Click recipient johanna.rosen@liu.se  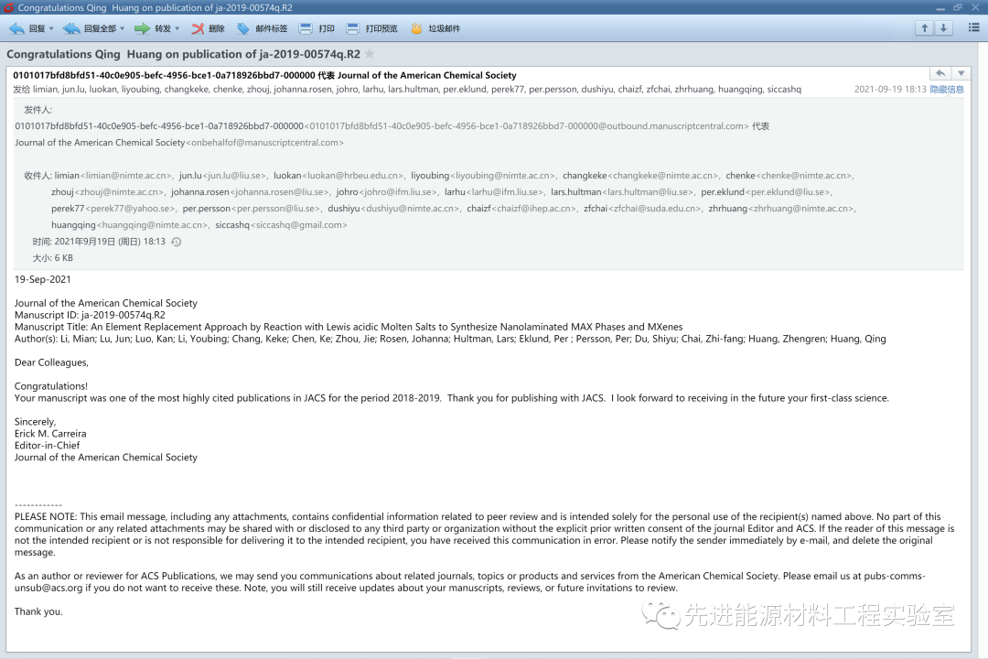279,191
